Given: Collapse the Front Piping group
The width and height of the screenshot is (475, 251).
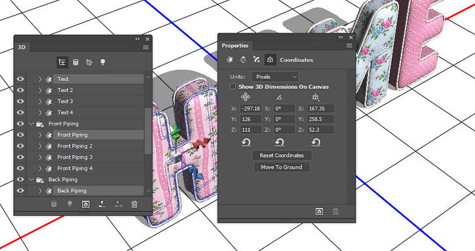Looking at the screenshot, I should click(x=31, y=124).
